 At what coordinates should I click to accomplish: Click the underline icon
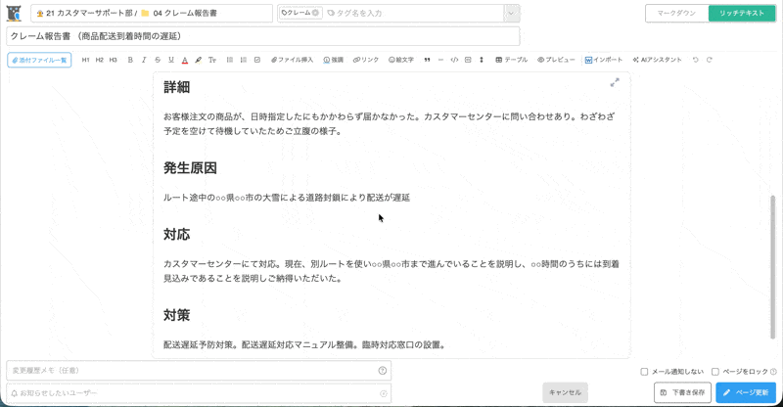(171, 61)
